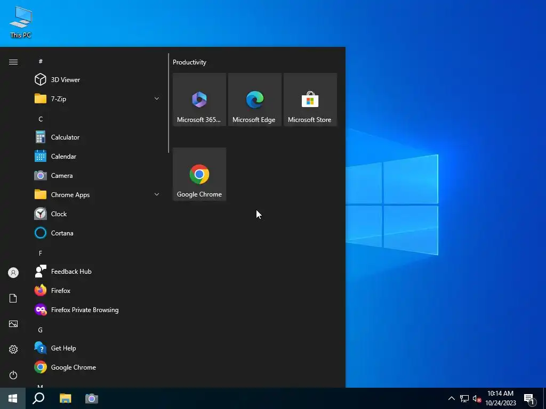
Task: Expand the Chrome Apps folder chevron
Action: tap(157, 195)
